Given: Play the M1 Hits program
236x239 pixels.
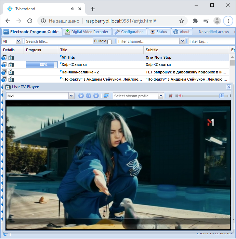Looking at the screenshot, I should click(11, 57).
